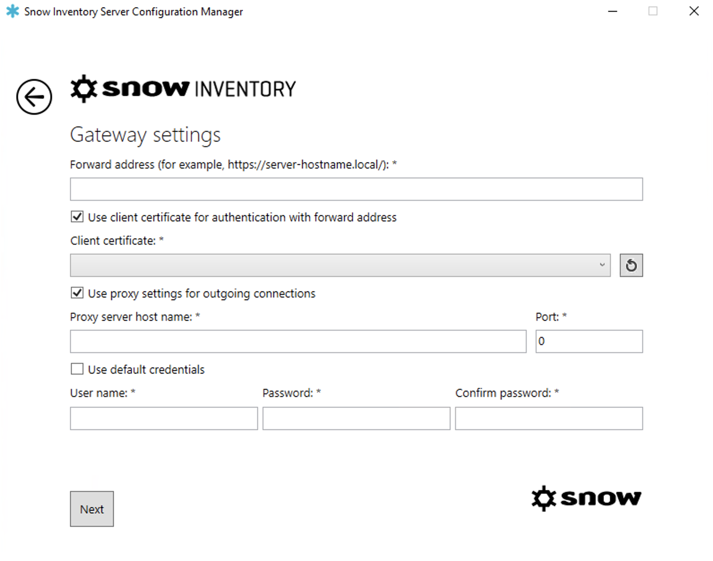Enable Use default credentials checkbox
This screenshot has height=561, width=713.
(x=77, y=369)
